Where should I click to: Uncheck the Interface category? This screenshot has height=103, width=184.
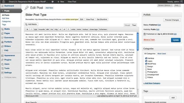146,58
